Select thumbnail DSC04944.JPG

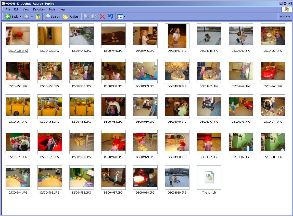click(x=113, y=36)
